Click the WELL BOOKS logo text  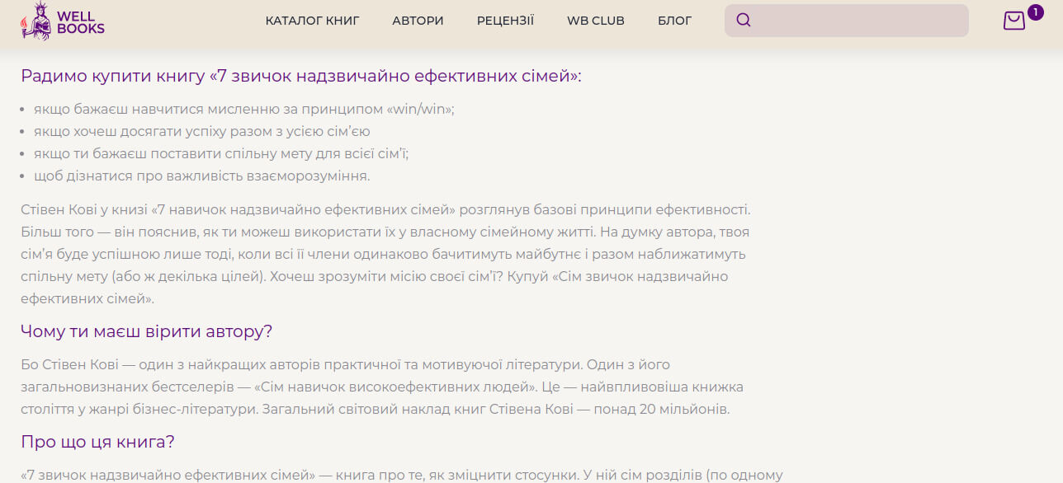81,22
